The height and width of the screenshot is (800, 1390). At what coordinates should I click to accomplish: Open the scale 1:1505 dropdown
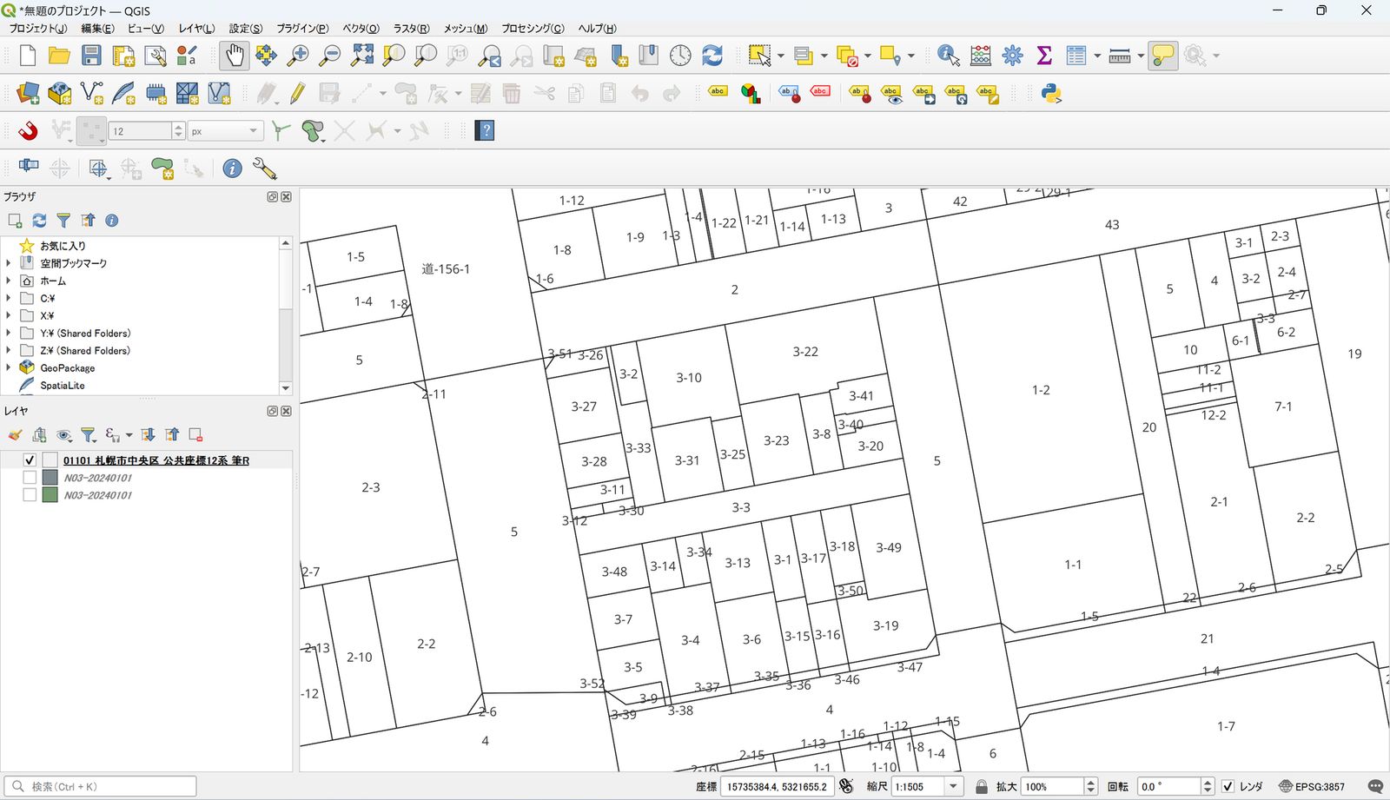pyautogui.click(x=953, y=786)
